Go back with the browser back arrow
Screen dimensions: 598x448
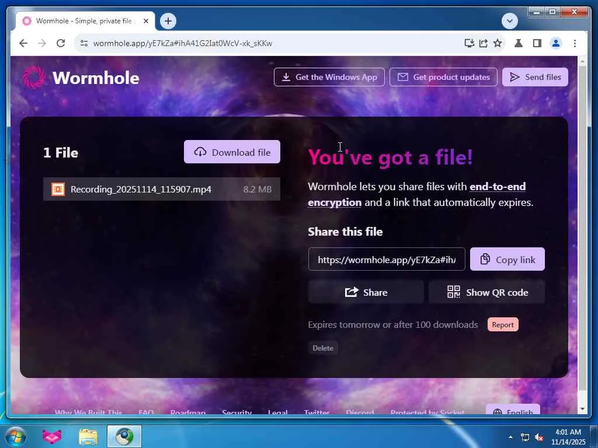click(23, 43)
